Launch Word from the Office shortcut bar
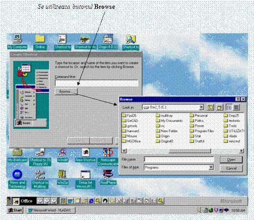This screenshot has height=220, width=254. pos(70,201)
